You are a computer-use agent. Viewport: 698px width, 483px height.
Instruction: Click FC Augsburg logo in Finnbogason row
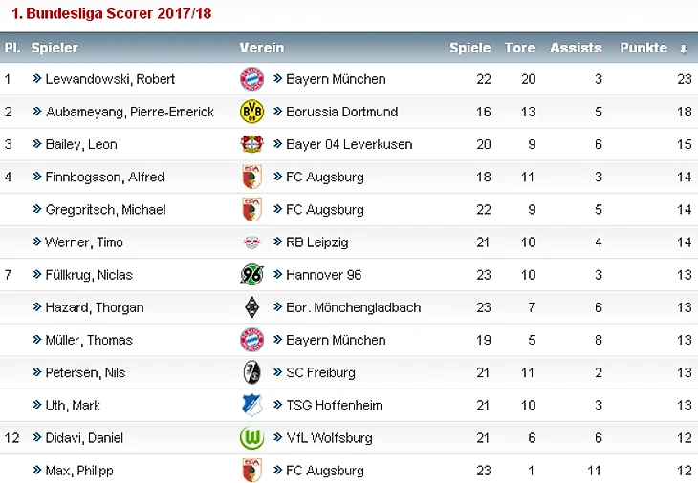coord(251,177)
